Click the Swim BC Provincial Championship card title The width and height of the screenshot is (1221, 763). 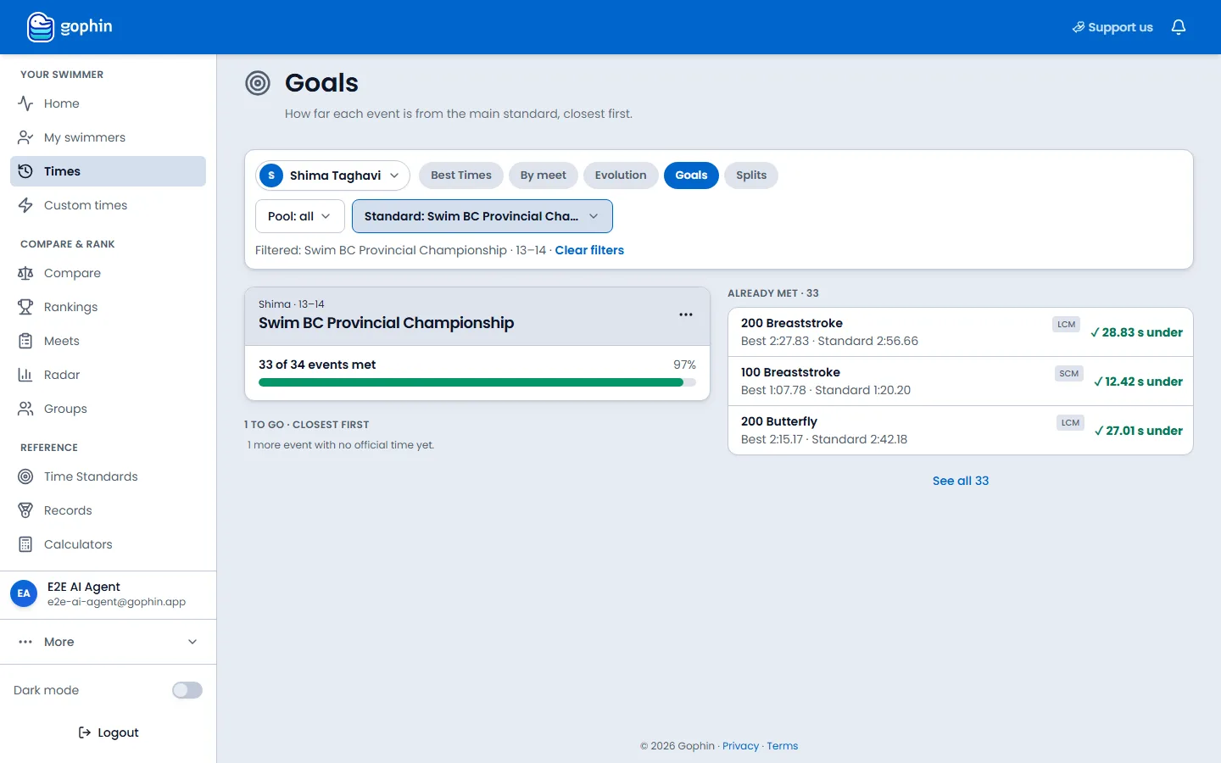pos(386,323)
